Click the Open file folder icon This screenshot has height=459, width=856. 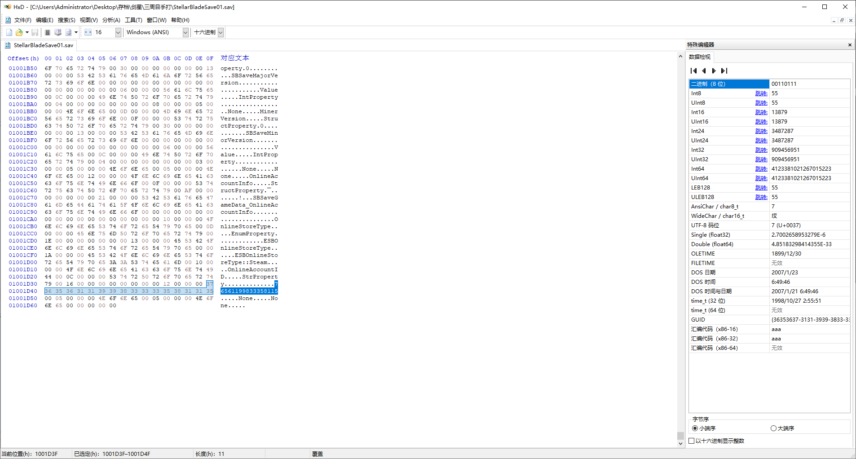[19, 32]
